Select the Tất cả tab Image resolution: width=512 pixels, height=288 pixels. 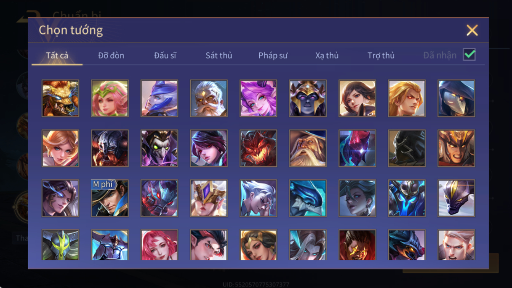[x=57, y=55]
